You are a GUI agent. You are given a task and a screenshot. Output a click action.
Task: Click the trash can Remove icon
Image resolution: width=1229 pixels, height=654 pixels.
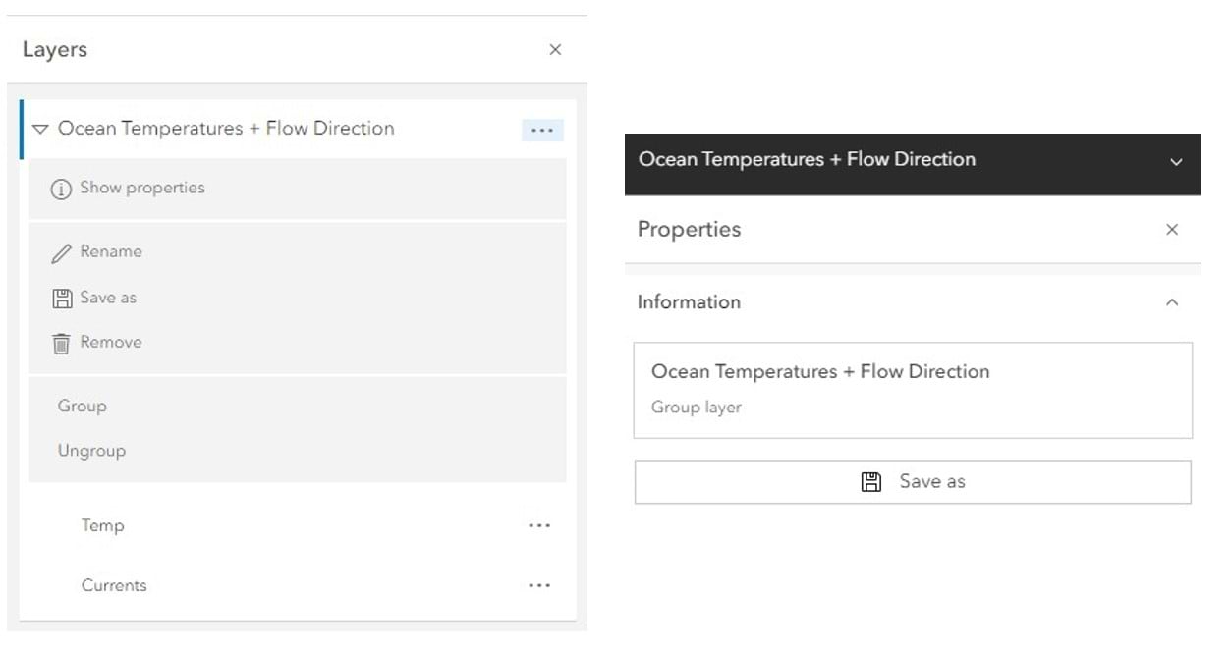(x=61, y=343)
